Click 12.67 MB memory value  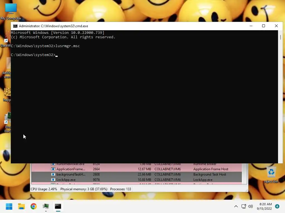coord(144,169)
